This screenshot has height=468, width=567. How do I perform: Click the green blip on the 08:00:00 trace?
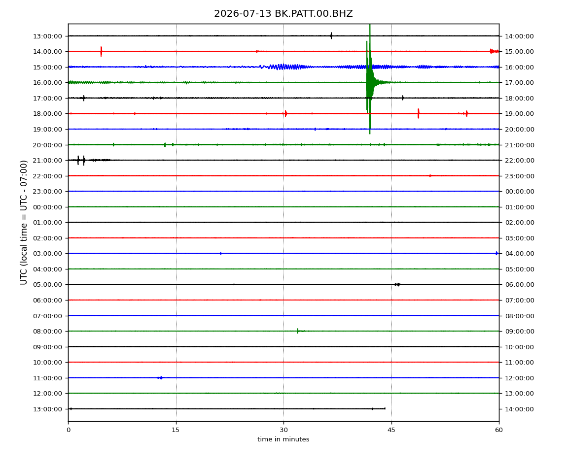pyautogui.click(x=298, y=331)
